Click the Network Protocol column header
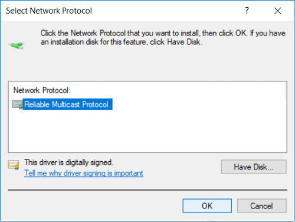 (x=42, y=90)
